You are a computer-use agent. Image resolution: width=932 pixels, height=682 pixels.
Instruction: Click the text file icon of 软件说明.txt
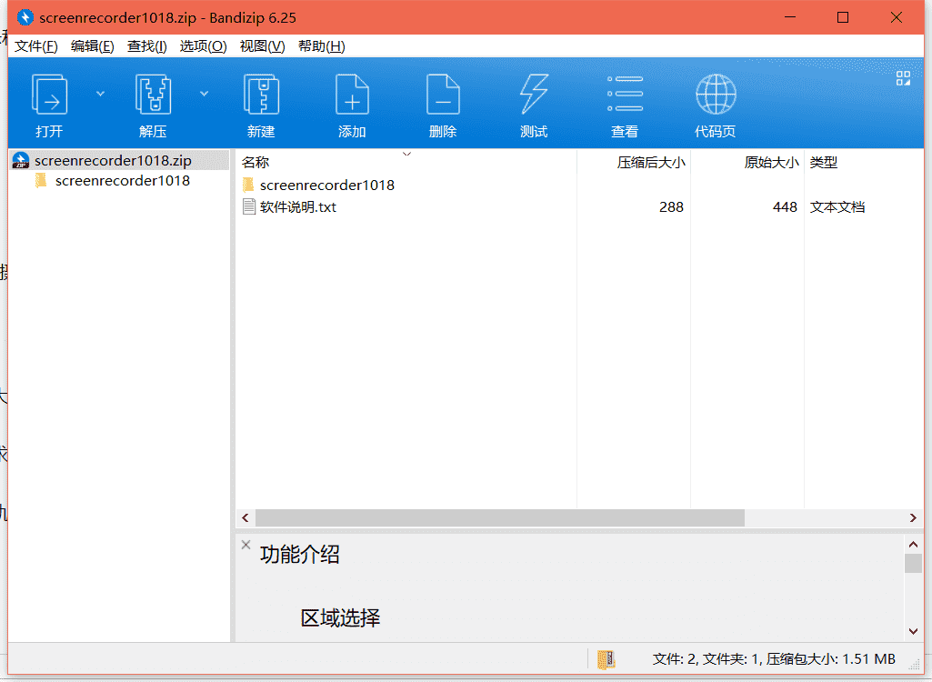tap(249, 207)
